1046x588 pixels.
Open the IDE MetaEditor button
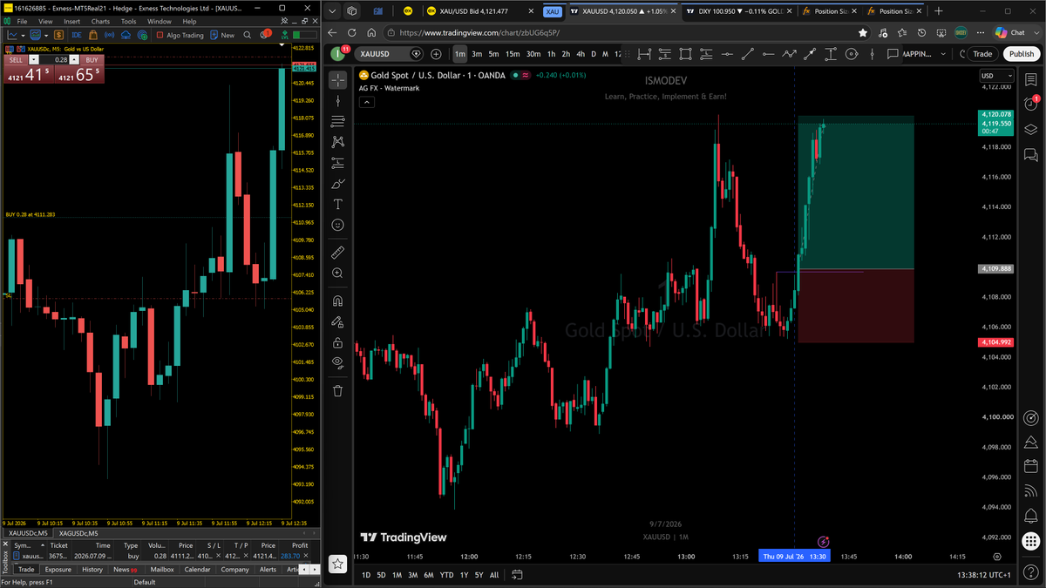pyautogui.click(x=77, y=35)
